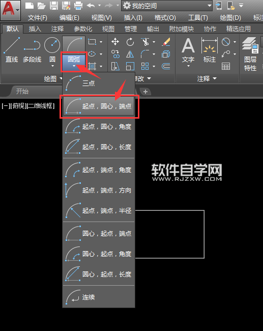Open the 视图(V) menu

coord(101,18)
